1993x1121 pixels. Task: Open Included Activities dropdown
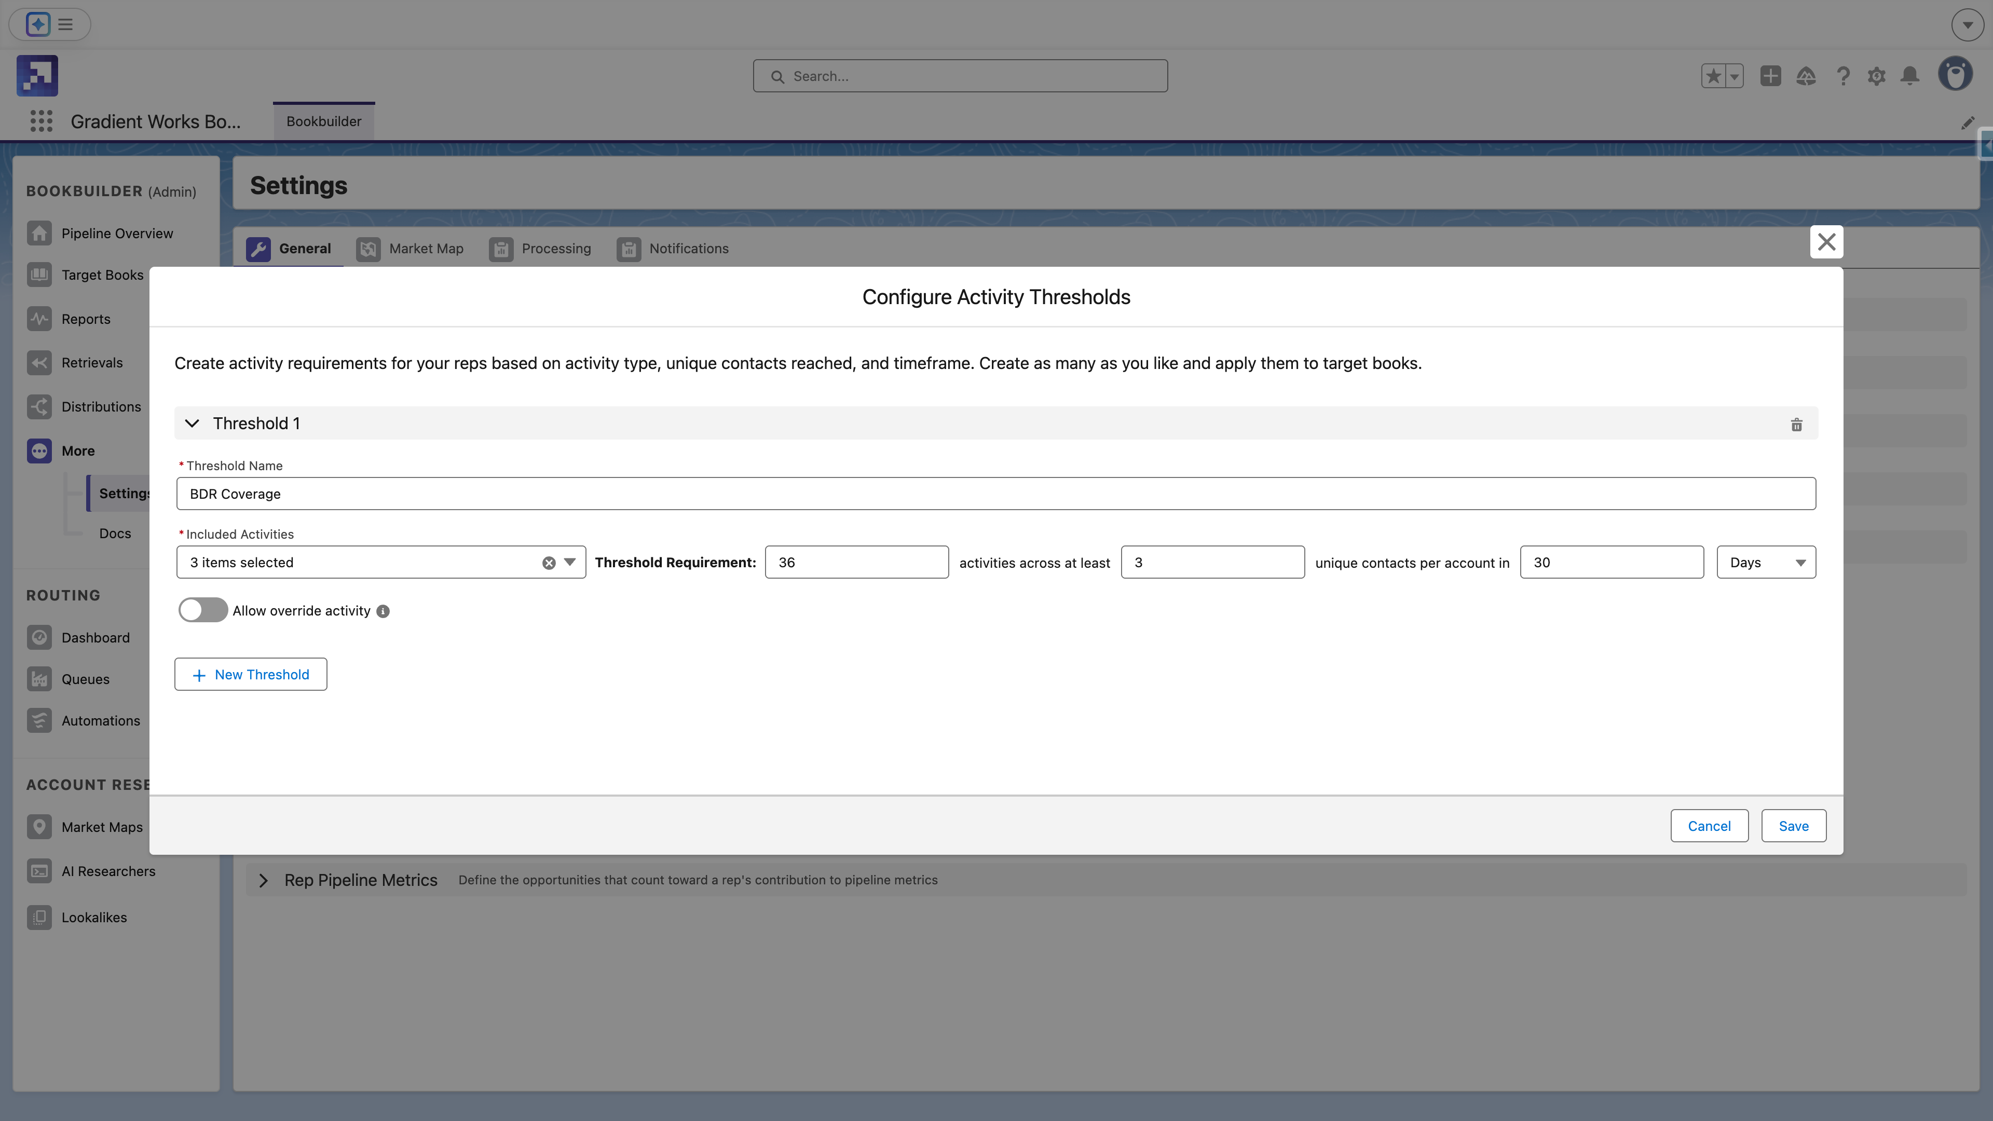tap(569, 563)
